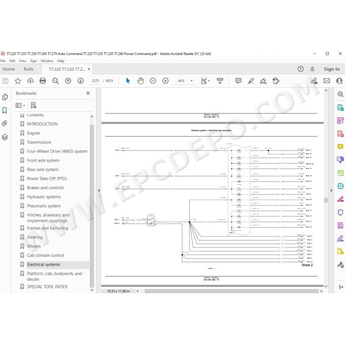Click the stamp tool icon

(276, 81)
